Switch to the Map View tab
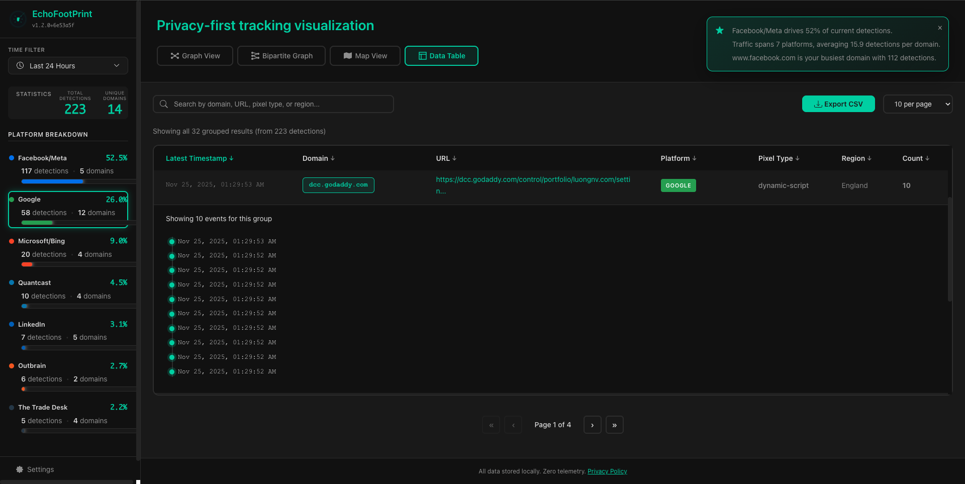 click(x=365, y=56)
